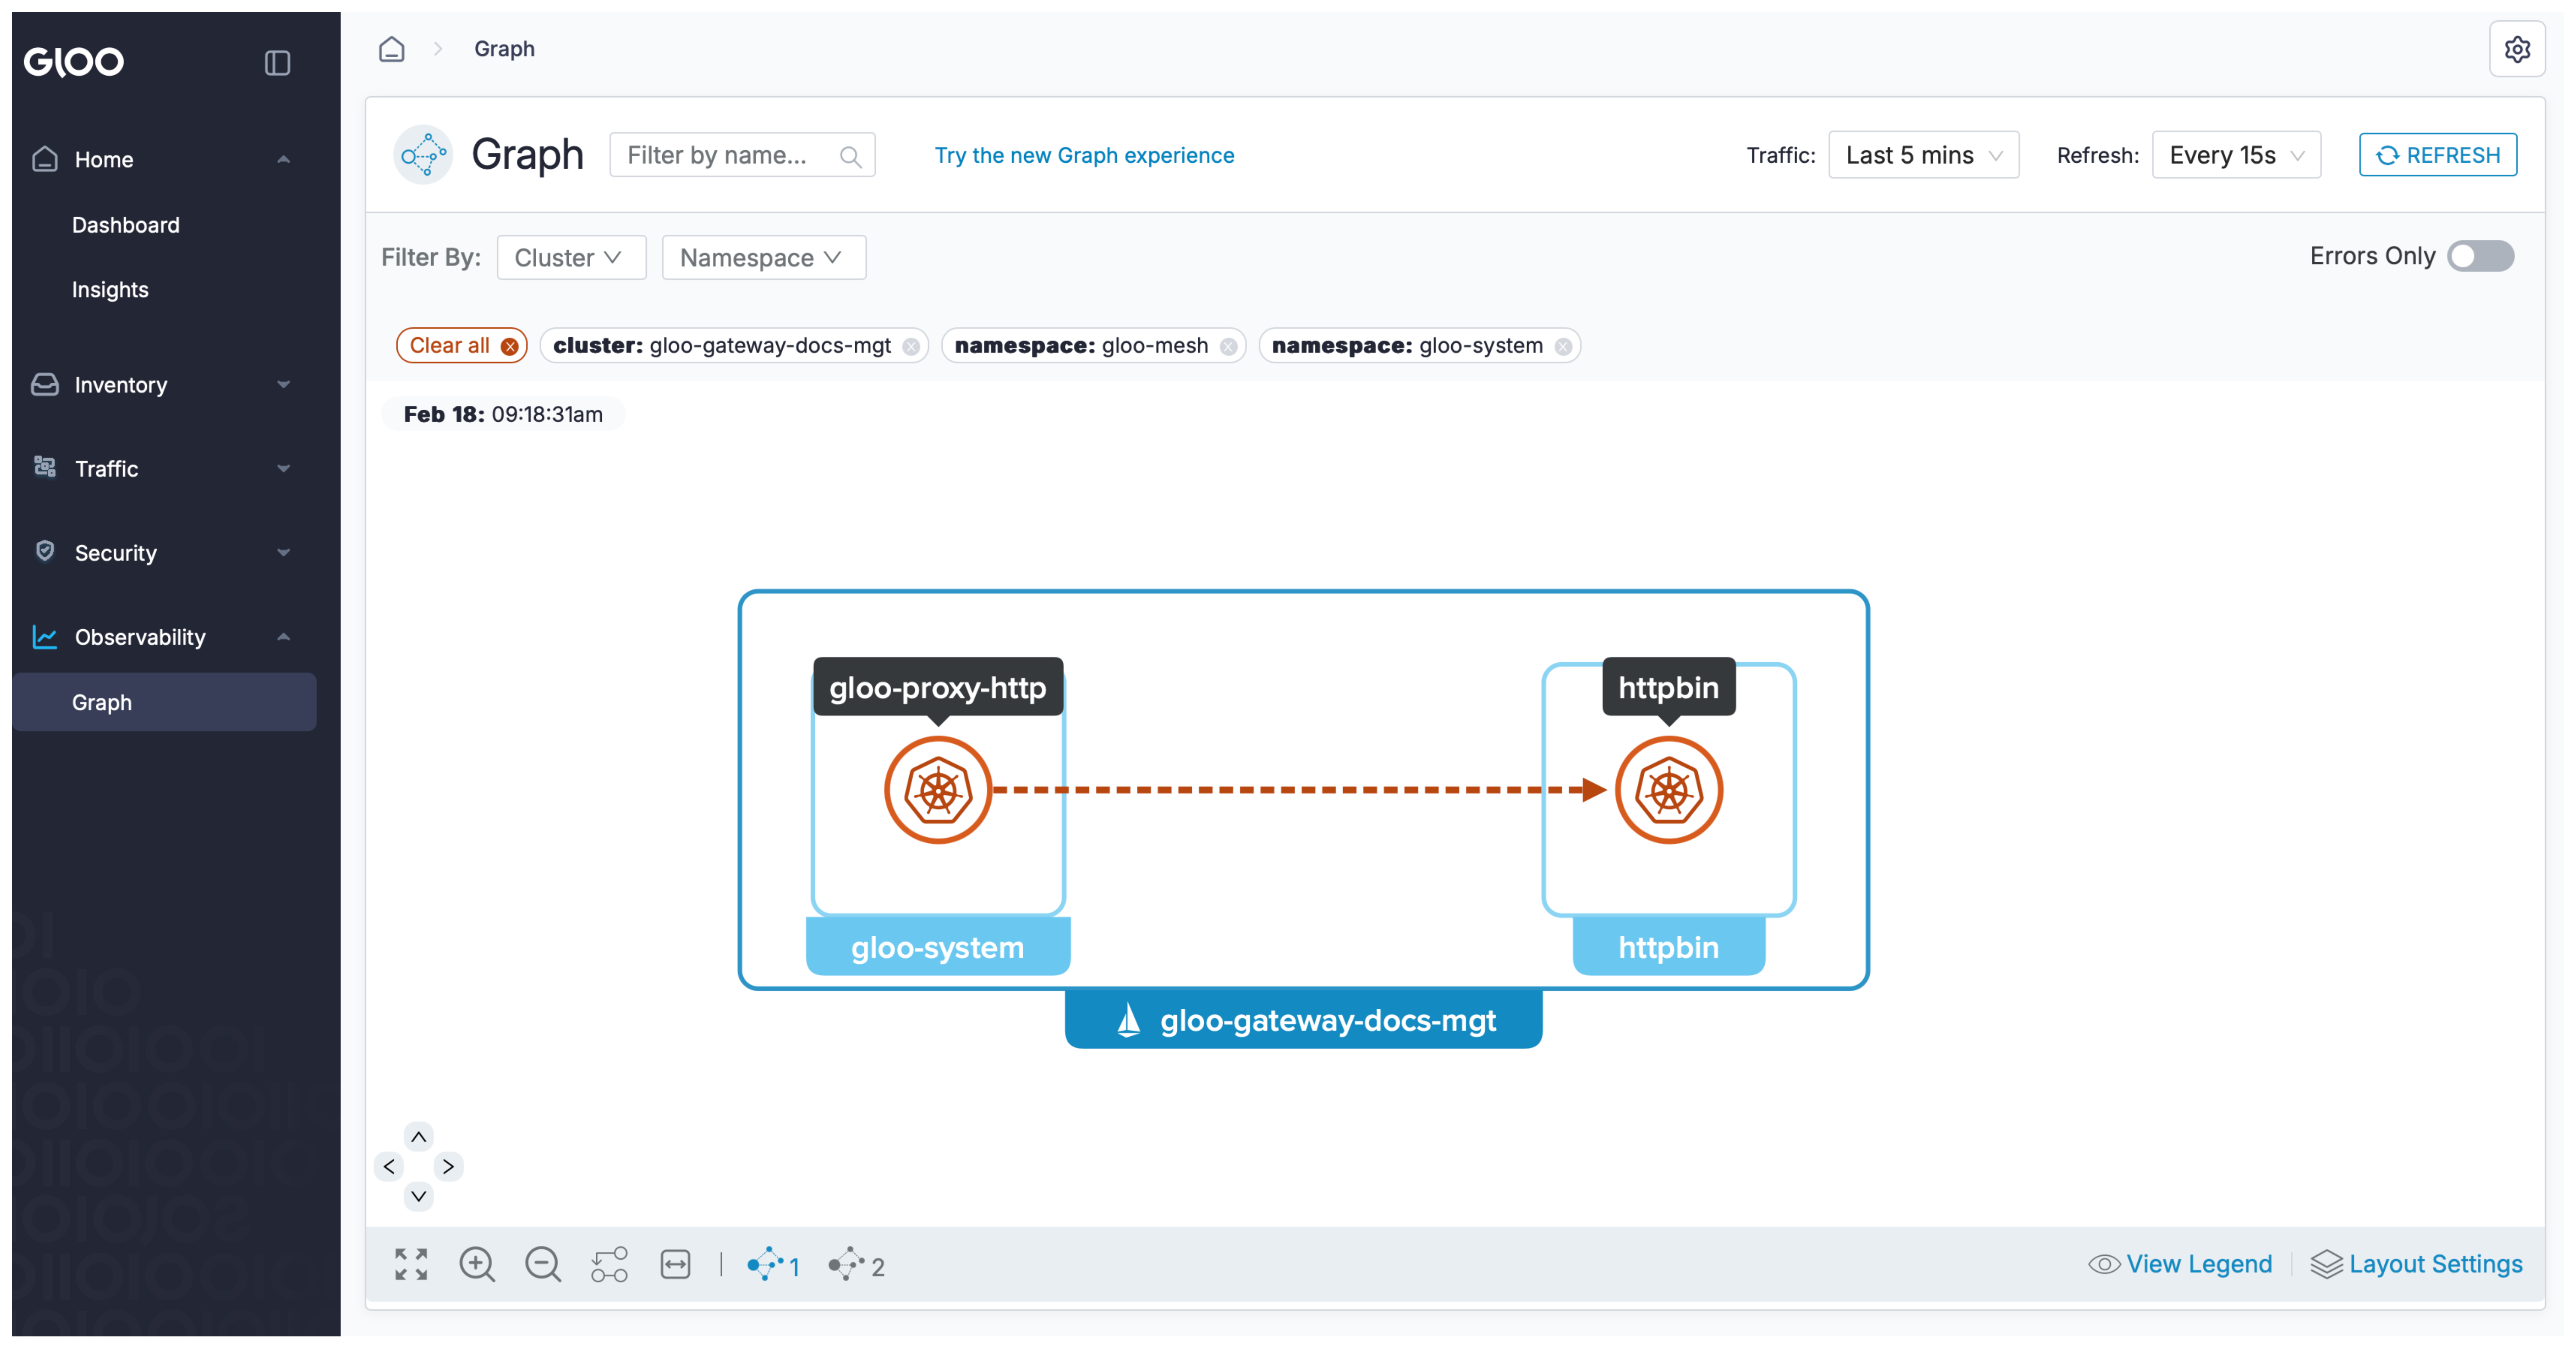Click the node layout icon in toolbar
This screenshot has height=1348, width=2576.
pos(609,1265)
